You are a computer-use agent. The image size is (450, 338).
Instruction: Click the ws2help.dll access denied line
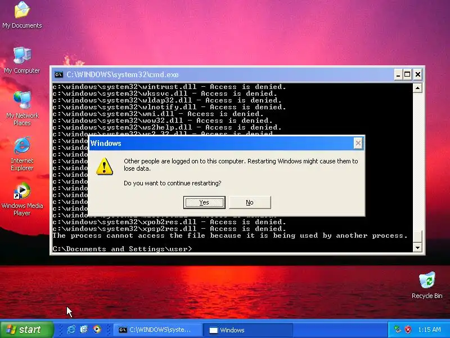[x=167, y=127]
